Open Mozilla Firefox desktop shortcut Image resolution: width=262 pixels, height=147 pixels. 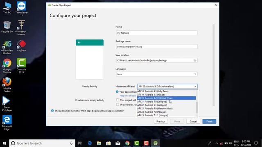click(x=7, y=85)
